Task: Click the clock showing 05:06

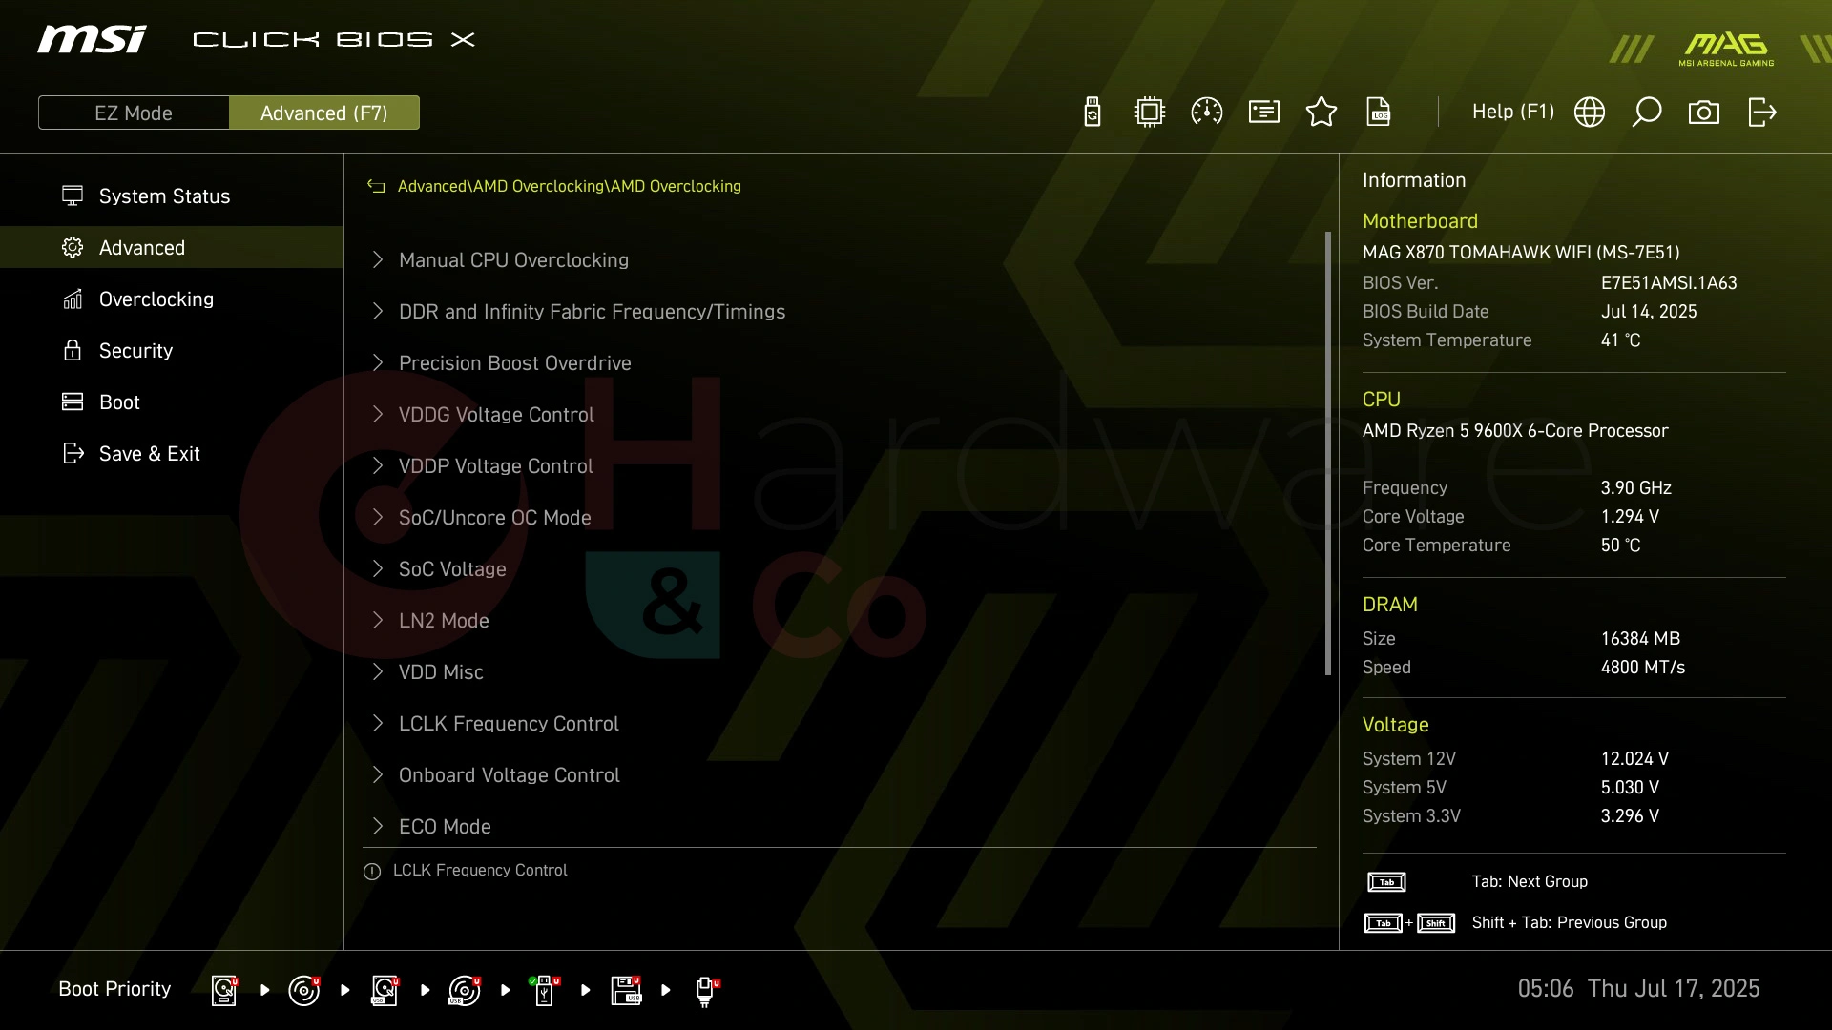Action: coord(1546,989)
